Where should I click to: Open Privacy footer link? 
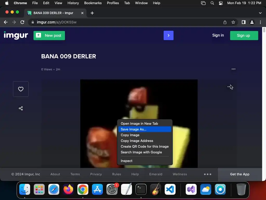[96, 174]
